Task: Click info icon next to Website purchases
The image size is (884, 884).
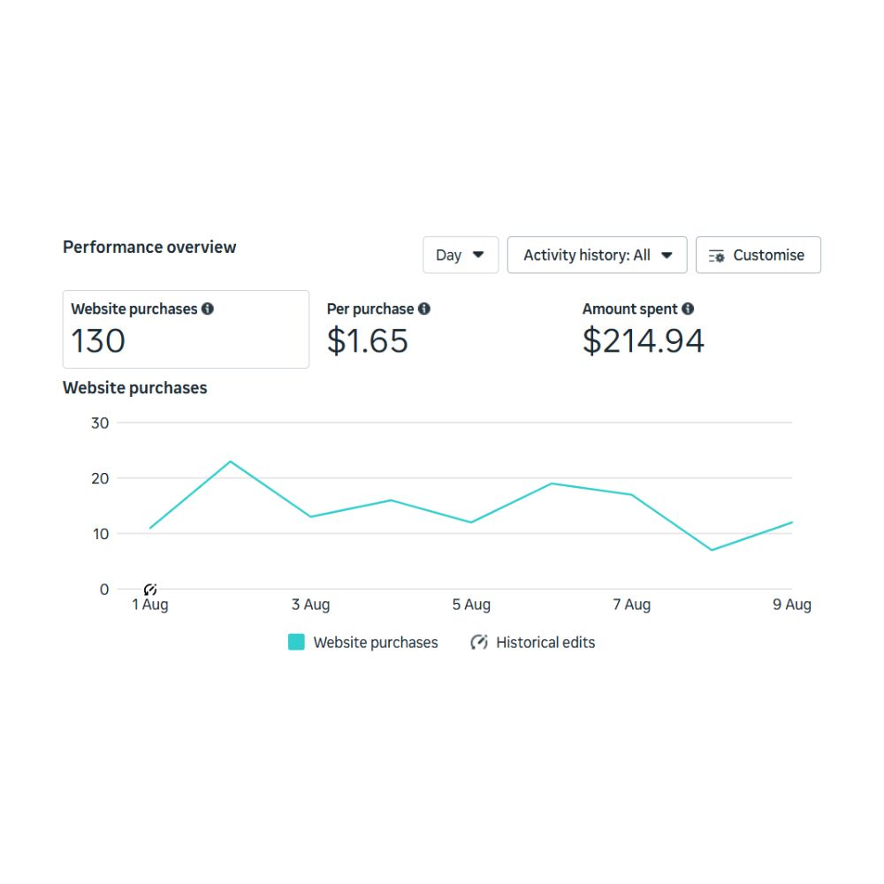Action: point(208,309)
